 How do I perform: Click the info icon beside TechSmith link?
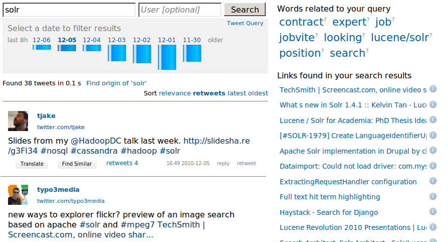pos(433,90)
